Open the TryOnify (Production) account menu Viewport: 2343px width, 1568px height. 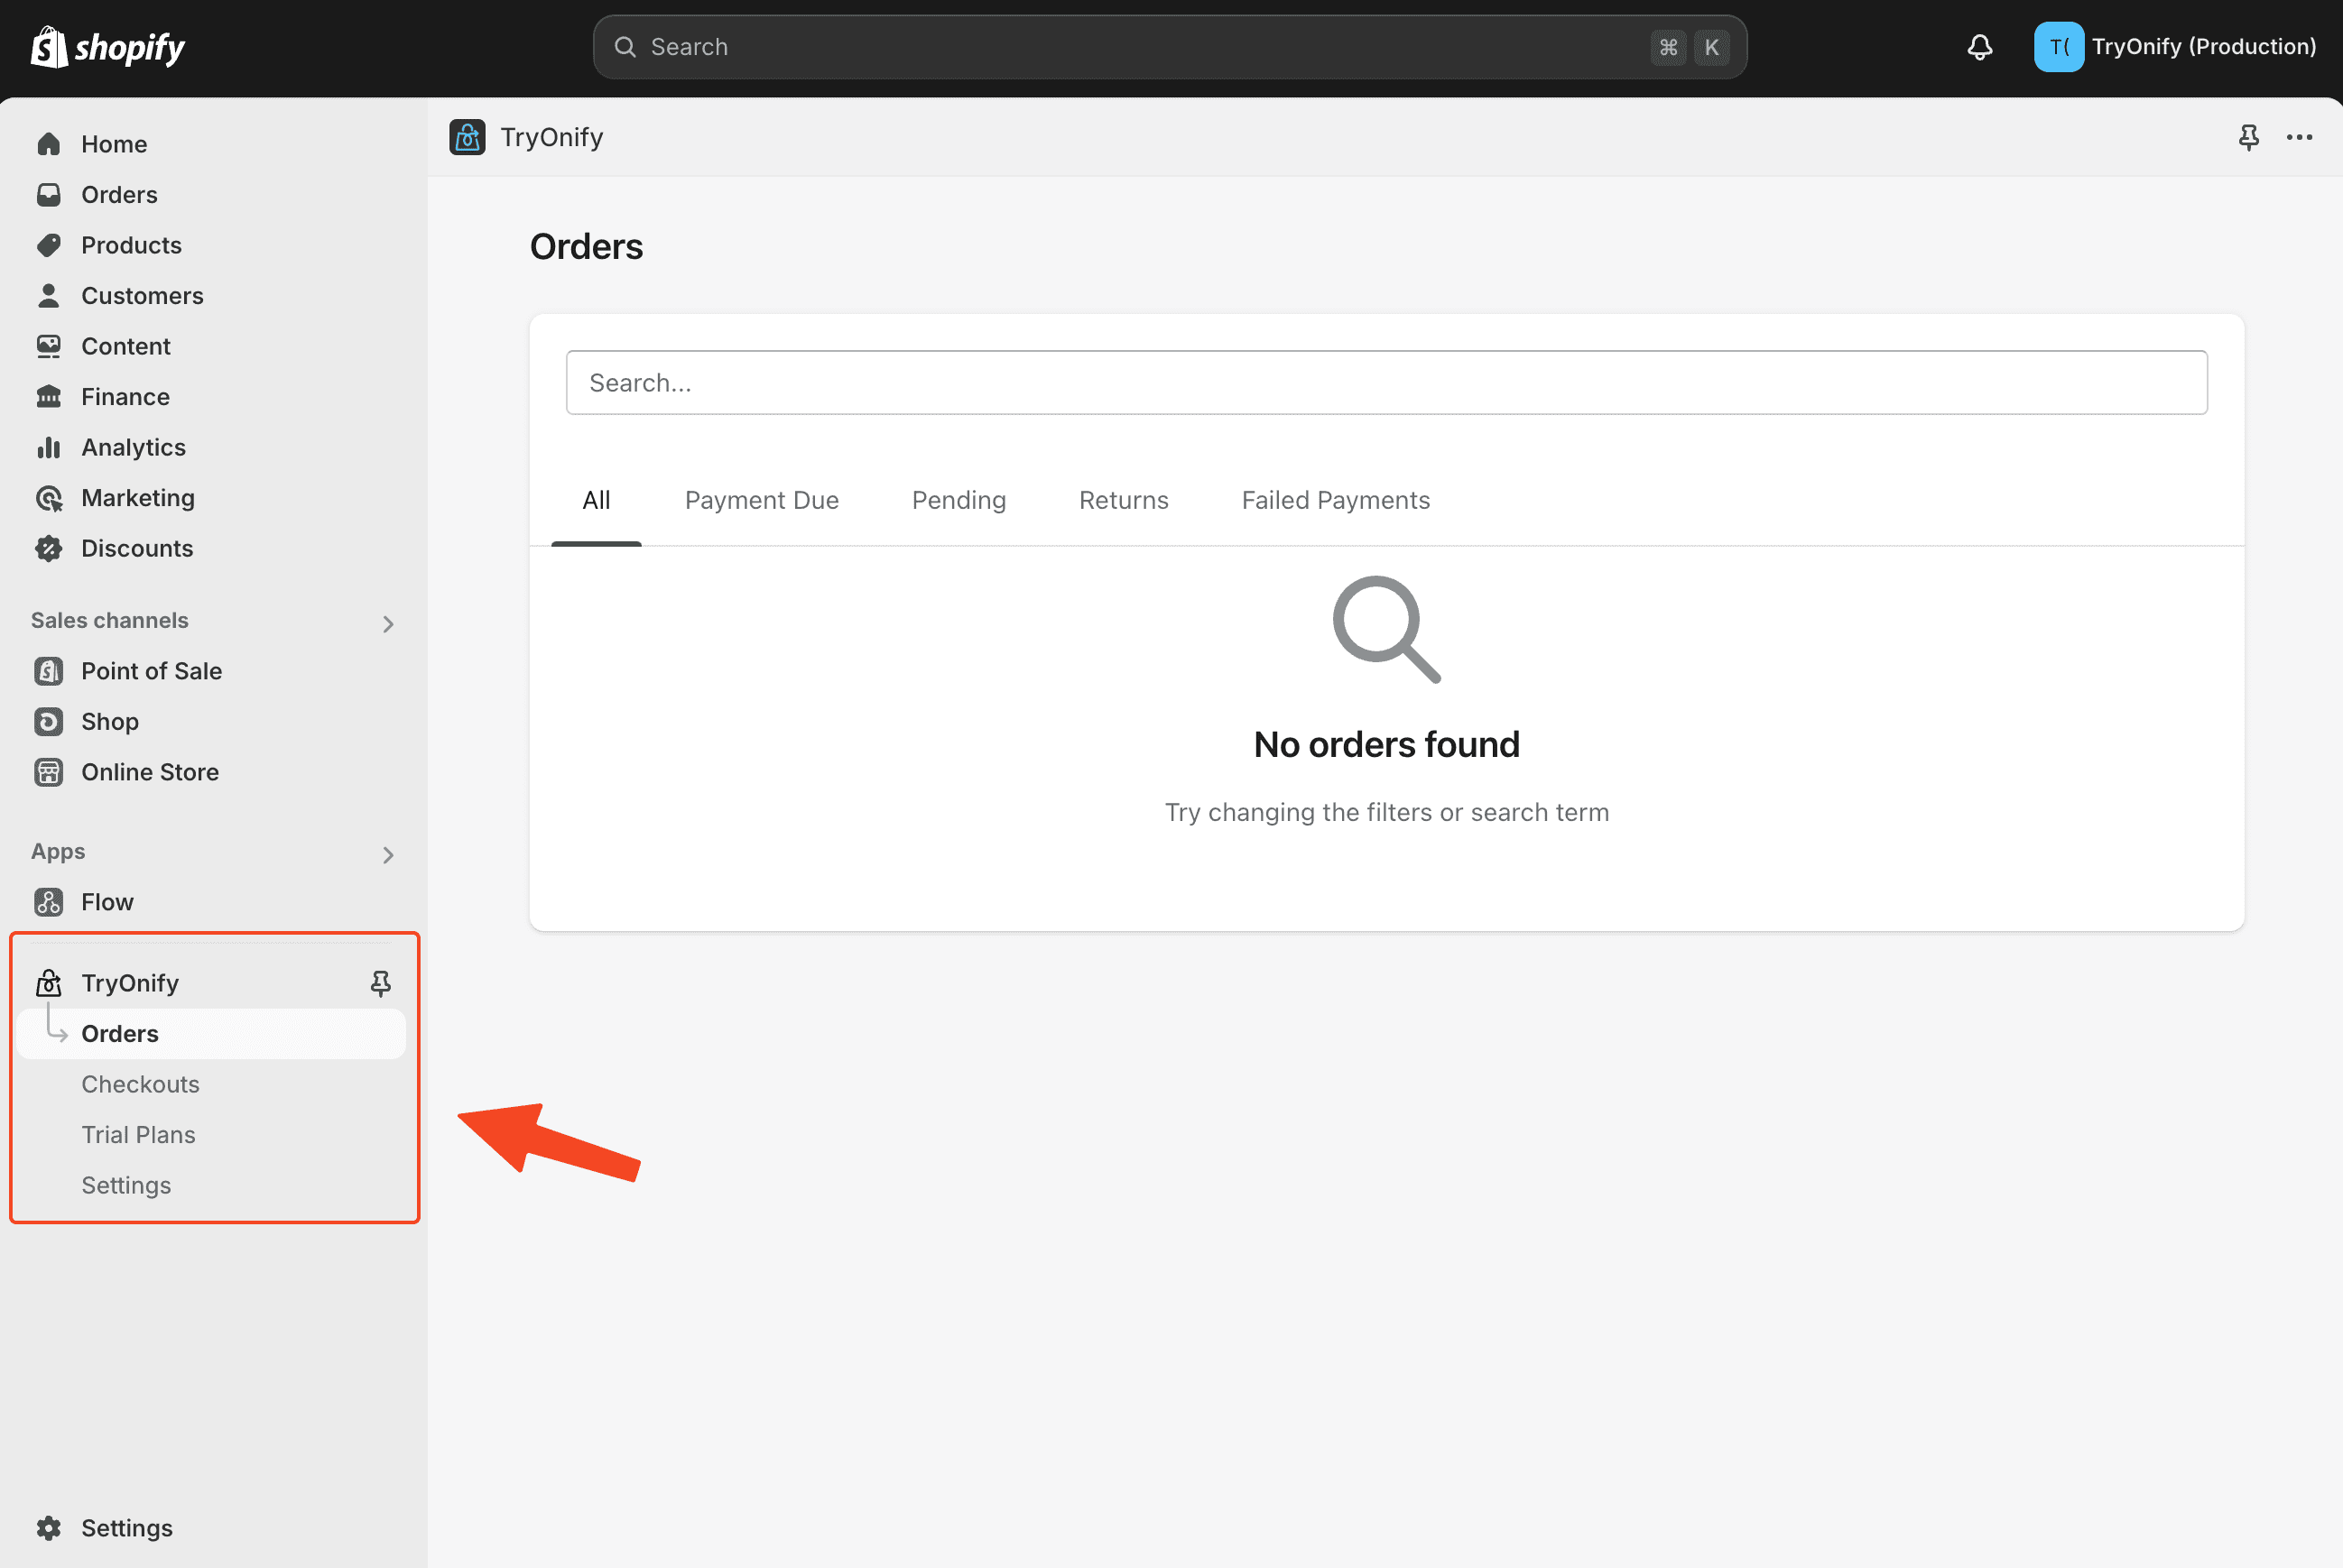(2175, 47)
